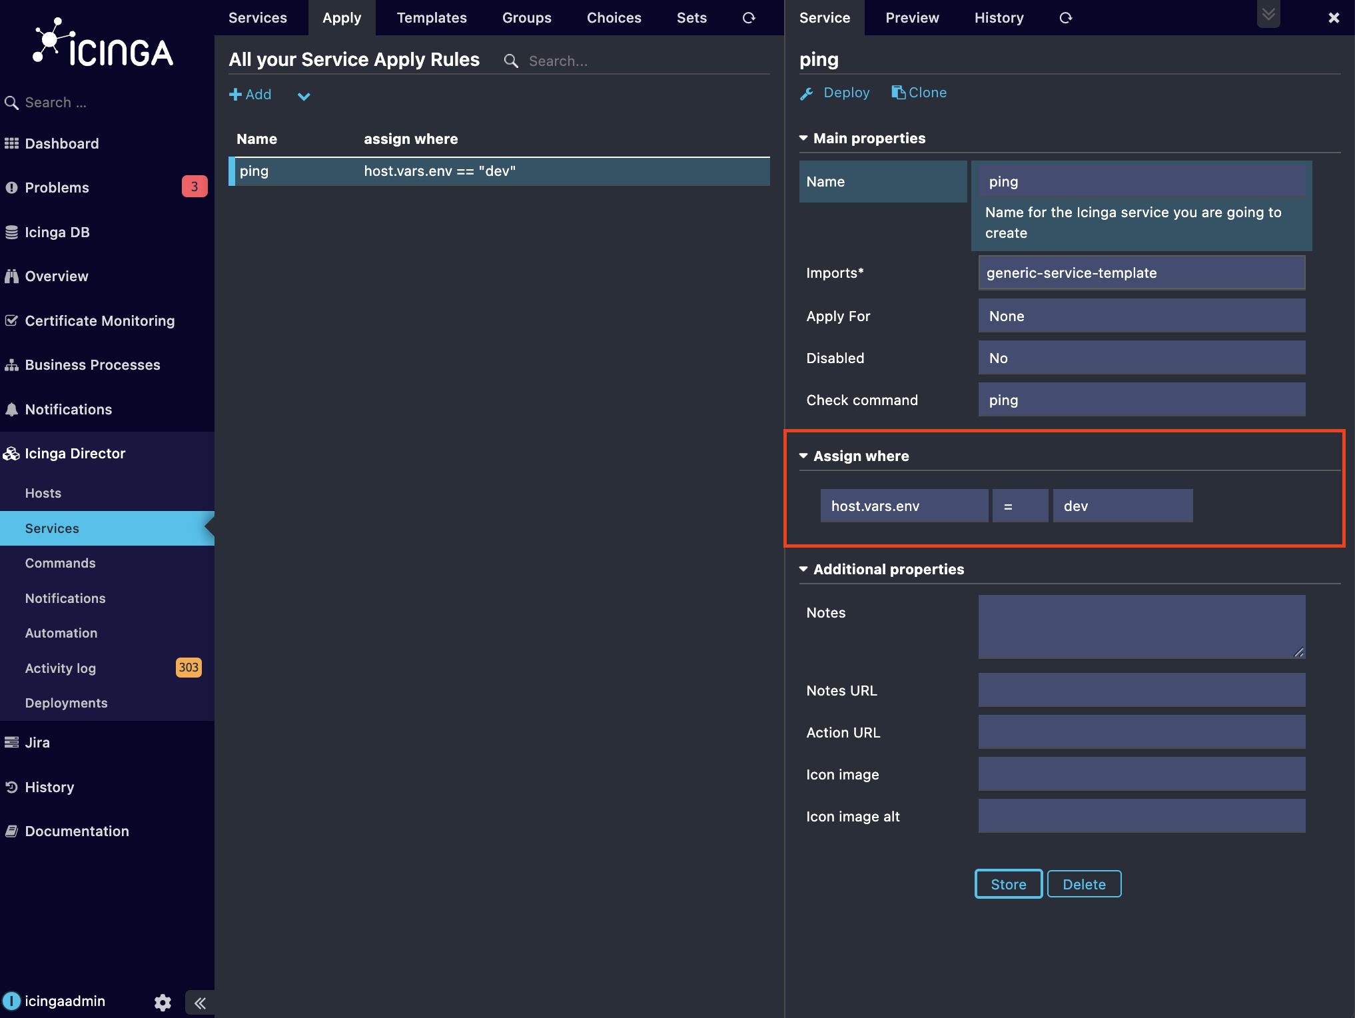This screenshot has height=1018, width=1355.
Task: Edit Imports field generic-service-template
Action: pos(1142,273)
